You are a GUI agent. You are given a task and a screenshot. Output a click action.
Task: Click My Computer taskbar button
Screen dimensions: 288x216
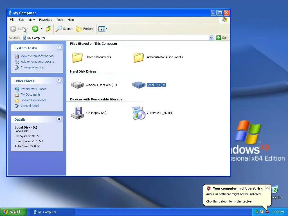coord(52,212)
